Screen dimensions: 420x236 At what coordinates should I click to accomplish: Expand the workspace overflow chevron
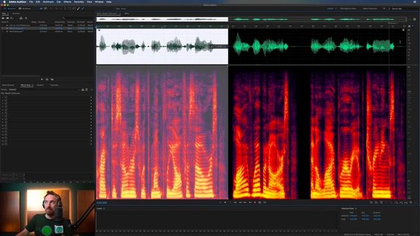coord(384,9)
